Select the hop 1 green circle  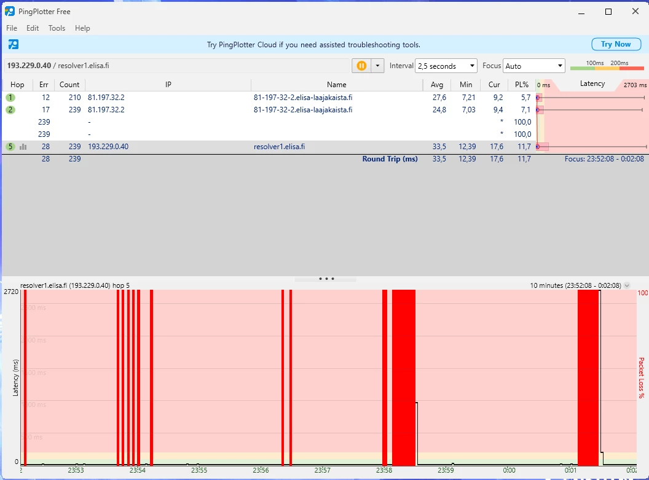pos(10,98)
